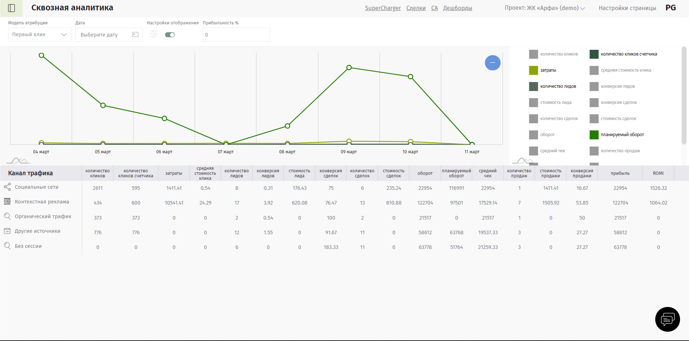Sort by оборот column header
Image resolution: width=689 pixels, height=341 pixels.
pyautogui.click(x=425, y=173)
